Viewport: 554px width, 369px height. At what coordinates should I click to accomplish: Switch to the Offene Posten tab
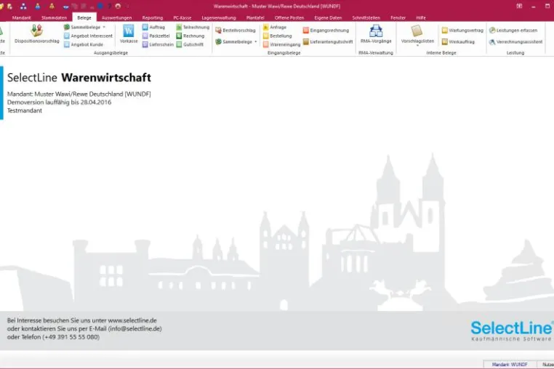click(289, 17)
